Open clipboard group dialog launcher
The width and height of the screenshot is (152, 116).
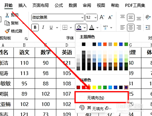click(26, 39)
